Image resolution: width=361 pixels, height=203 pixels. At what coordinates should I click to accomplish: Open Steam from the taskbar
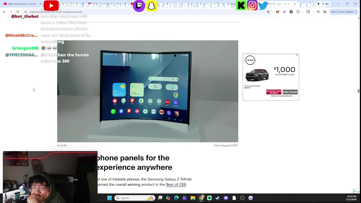[x=217, y=198]
